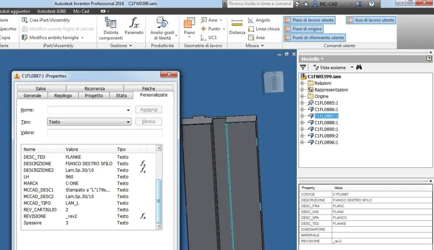Measure with the Distanza tool
Screen dimensions: 434x250
coord(237,27)
